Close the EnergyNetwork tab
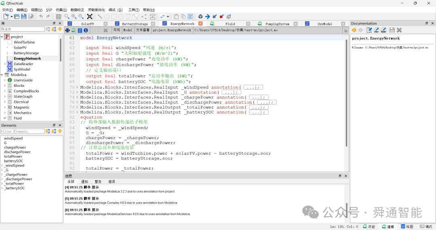Viewport: 436px width, 230px height. [x=201, y=24]
